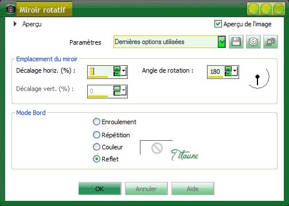Click the Dernières options utilisées combo text
This screenshot has width=289, height=206.
point(150,42)
